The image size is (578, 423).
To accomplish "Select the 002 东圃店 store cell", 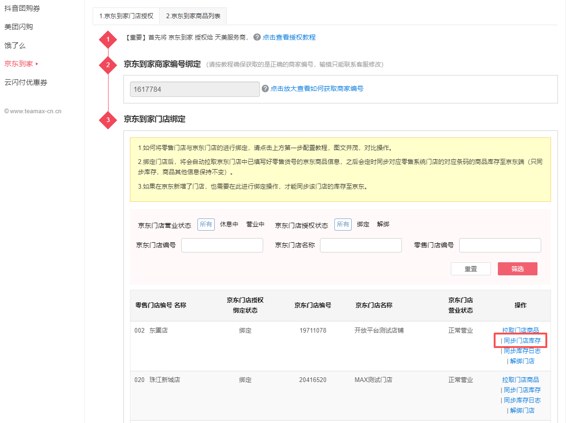I will pyautogui.click(x=151, y=331).
